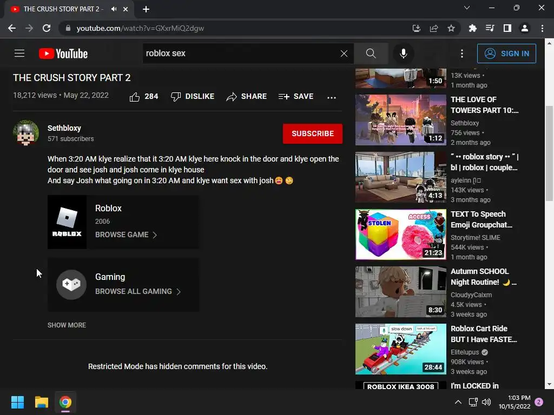554x415 pixels.
Task: Click the Gaming controller icon
Action: tap(71, 284)
